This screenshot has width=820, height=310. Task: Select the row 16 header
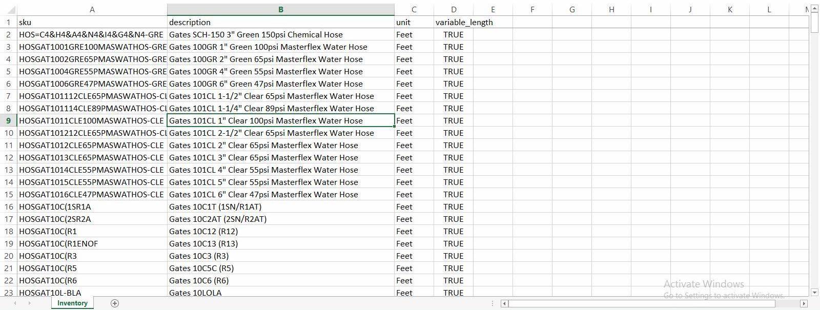(x=8, y=207)
